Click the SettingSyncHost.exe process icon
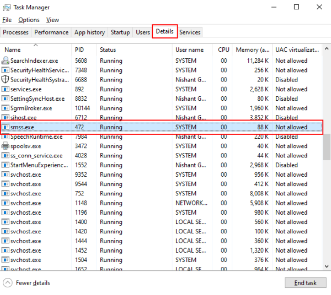This screenshot has width=331, height=295. pos(6,99)
